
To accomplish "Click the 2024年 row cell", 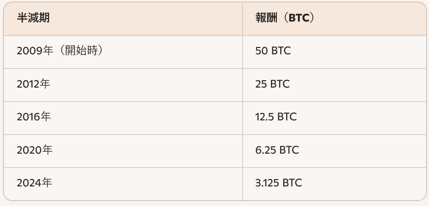I will coord(34,183).
